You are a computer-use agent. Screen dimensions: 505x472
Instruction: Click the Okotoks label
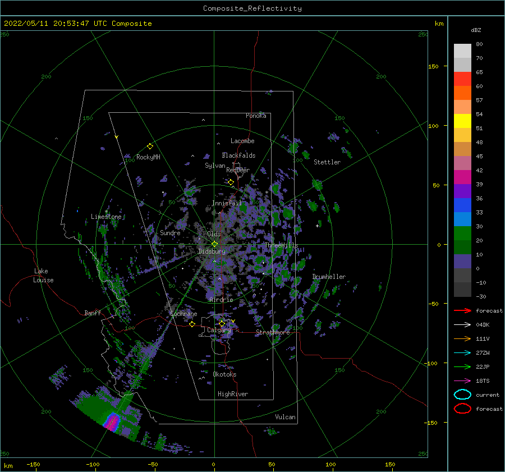pyautogui.click(x=224, y=374)
